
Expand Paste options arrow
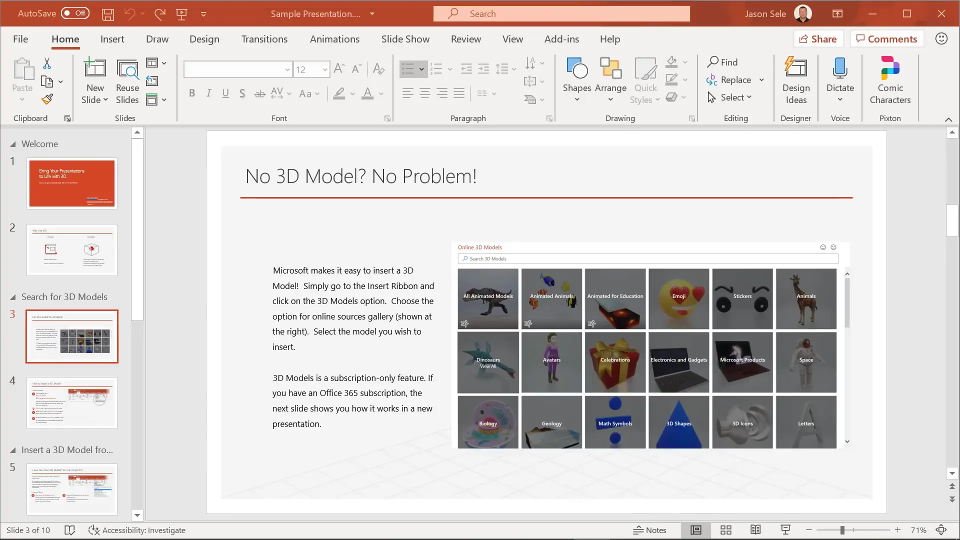[22, 99]
